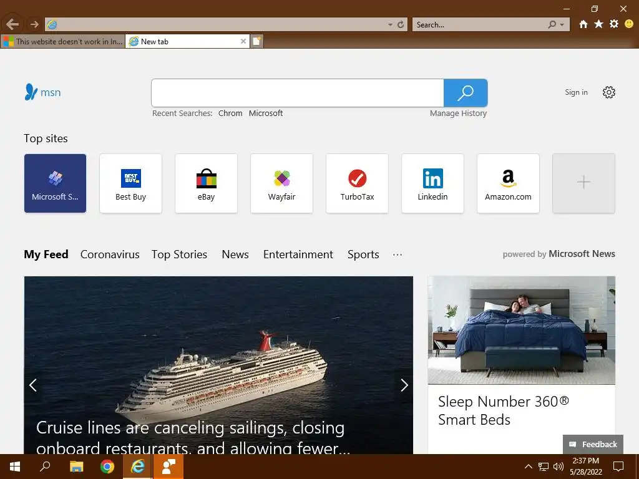Click the Internet Explorer taskbar icon
Screen dimensions: 639x479
(138, 467)
